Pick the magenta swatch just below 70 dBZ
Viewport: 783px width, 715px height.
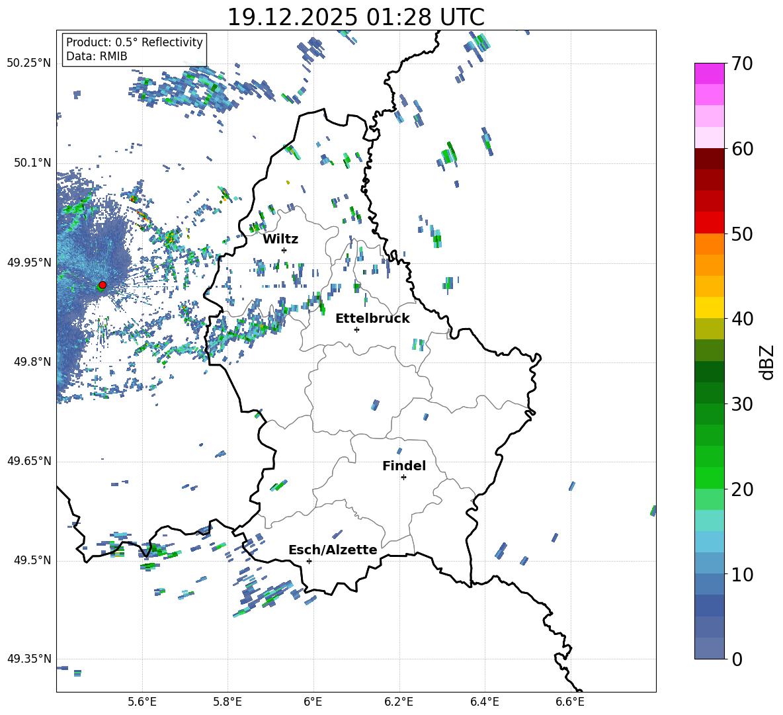coord(710,73)
